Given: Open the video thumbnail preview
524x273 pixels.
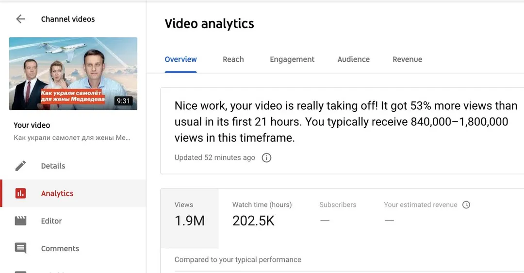Looking at the screenshot, I should (x=73, y=74).
